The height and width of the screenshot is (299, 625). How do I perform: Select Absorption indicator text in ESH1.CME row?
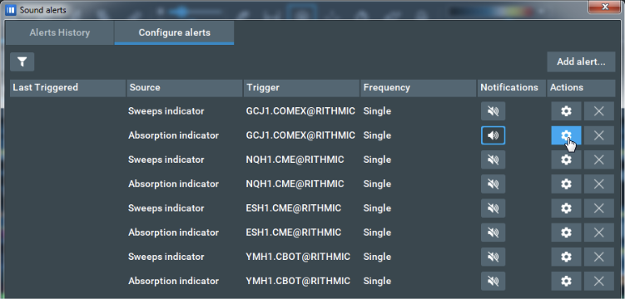pyautogui.click(x=173, y=233)
